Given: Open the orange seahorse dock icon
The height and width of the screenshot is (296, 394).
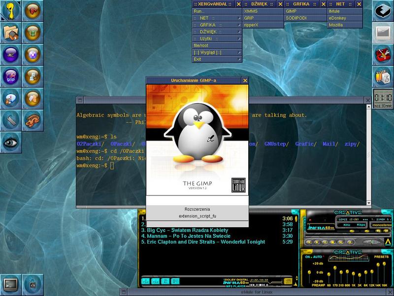Looking at the screenshot, I should [33, 120].
